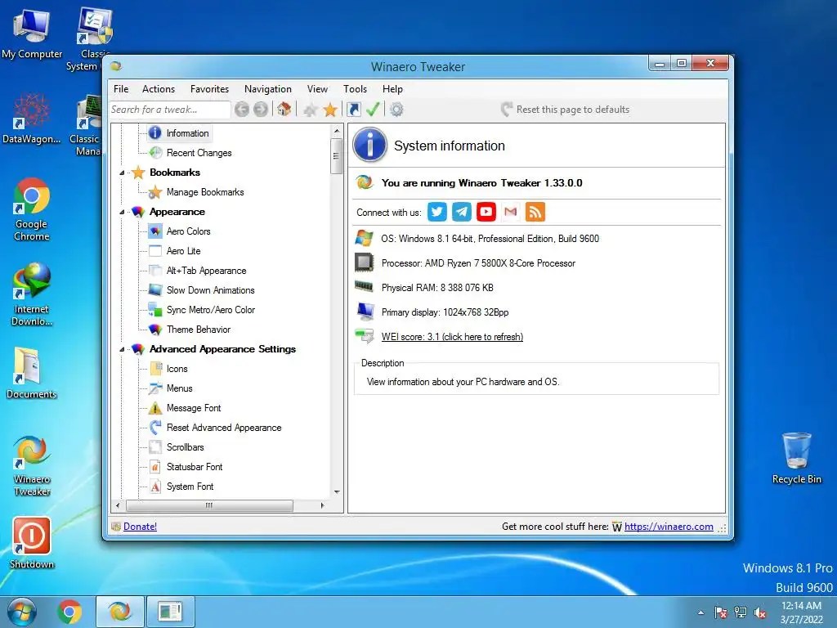Open Theme Behavior tweak
This screenshot has width=837, height=628.
pyautogui.click(x=198, y=330)
